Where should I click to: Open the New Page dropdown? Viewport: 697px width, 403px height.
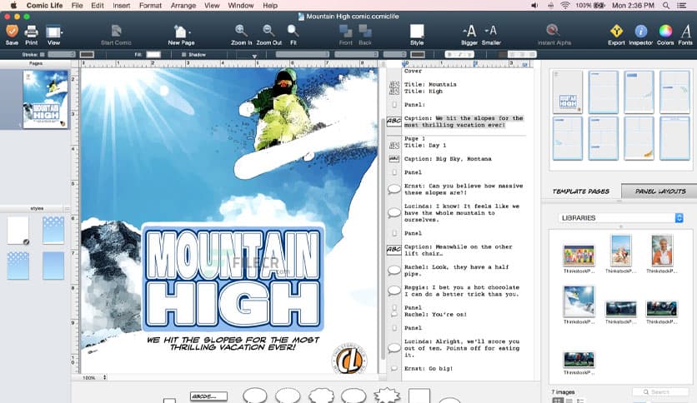[181, 32]
